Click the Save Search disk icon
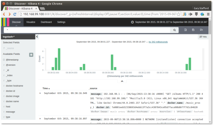Viewport: 213px width, 125px height. pyautogui.click(x=193, y=30)
